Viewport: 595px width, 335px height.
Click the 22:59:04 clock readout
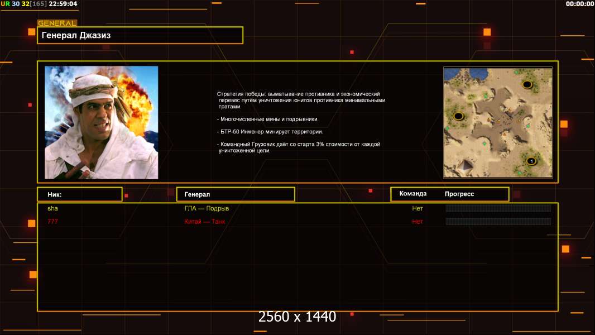click(x=63, y=4)
